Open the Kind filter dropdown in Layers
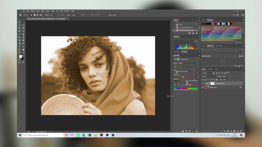The image size is (262, 147). [207, 73]
